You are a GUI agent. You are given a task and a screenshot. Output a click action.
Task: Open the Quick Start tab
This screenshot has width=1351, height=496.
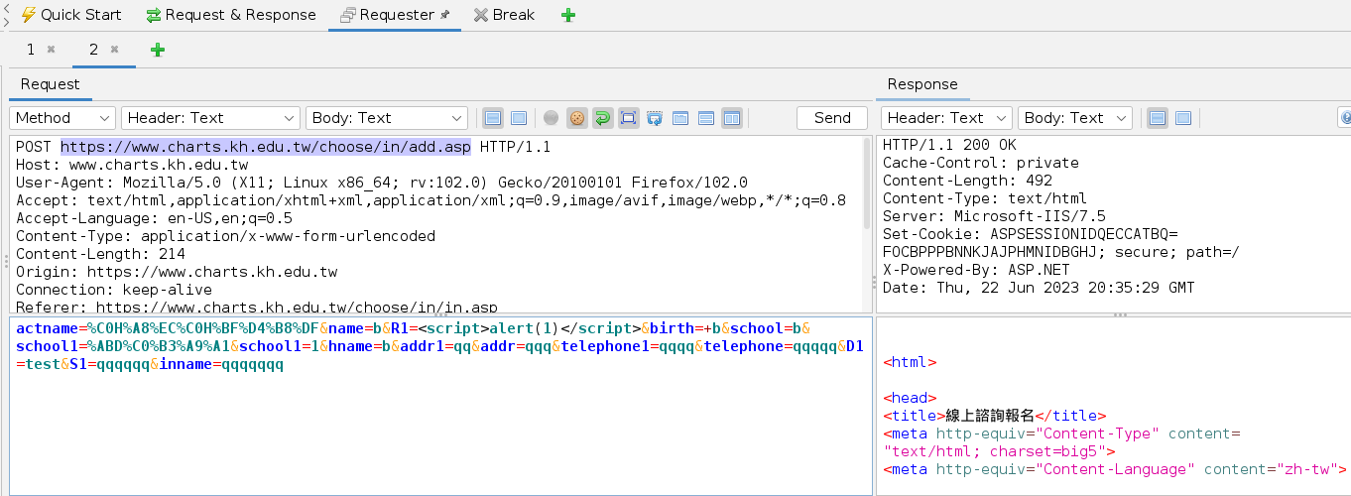[71, 15]
